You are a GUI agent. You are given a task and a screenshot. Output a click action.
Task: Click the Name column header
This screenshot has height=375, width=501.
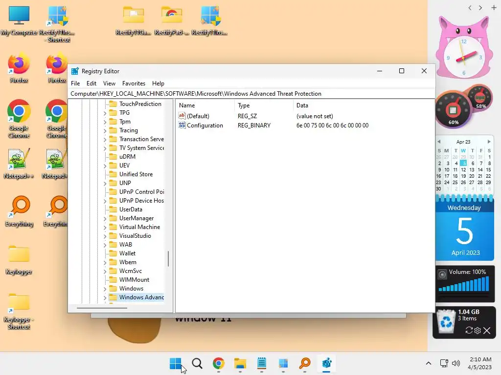click(205, 105)
